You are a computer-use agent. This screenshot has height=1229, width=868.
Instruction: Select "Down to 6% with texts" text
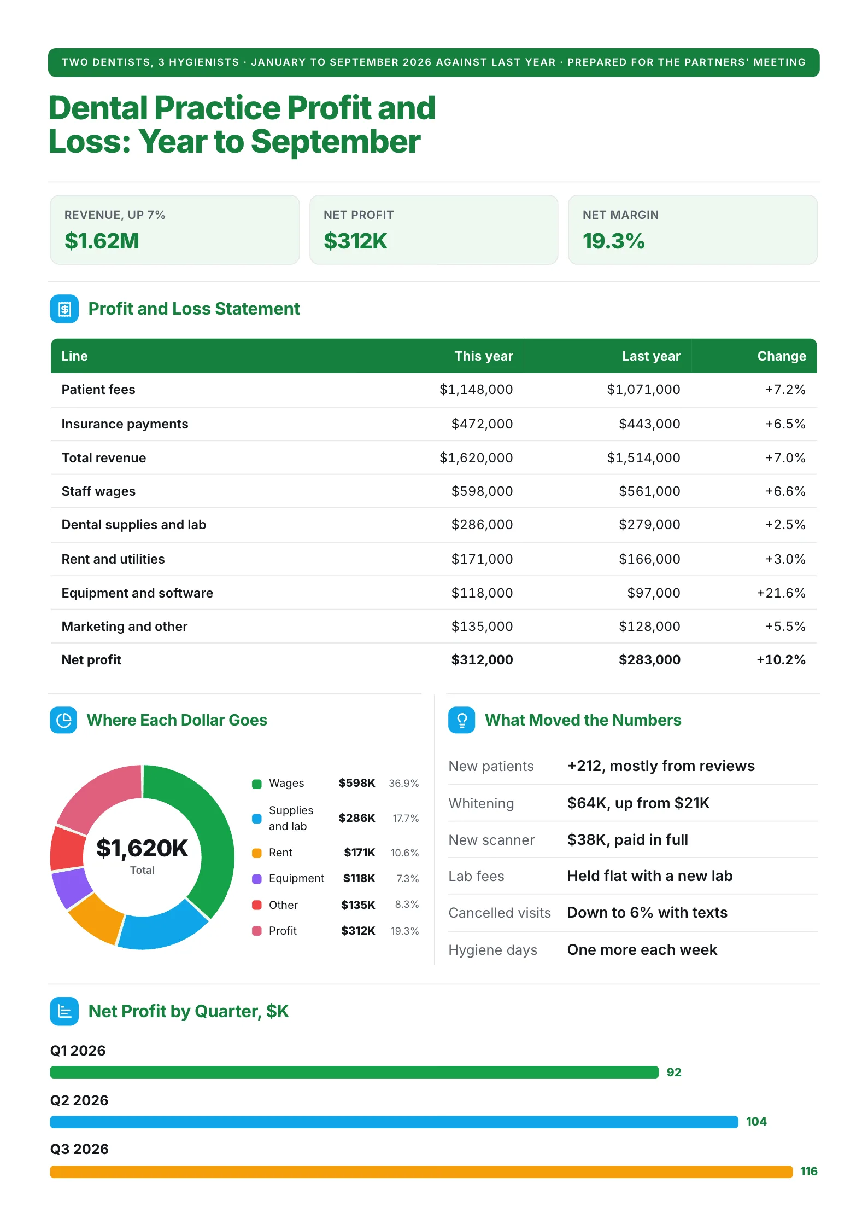click(x=647, y=913)
